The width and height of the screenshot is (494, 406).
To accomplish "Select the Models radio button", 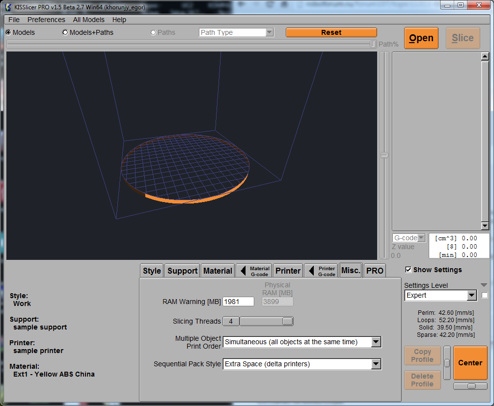I will tap(8, 32).
